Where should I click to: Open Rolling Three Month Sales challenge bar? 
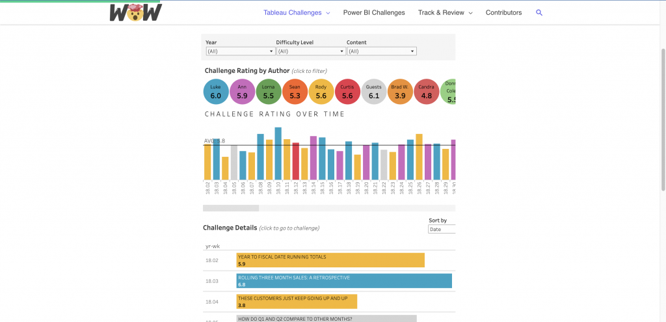344,281
